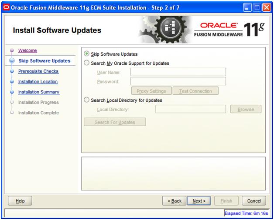274x220 pixels.
Task: Click the Local Directory text field
Action: pyautogui.click(x=191, y=109)
